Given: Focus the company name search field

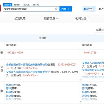Looking at the screenshot, I should point(31,9).
